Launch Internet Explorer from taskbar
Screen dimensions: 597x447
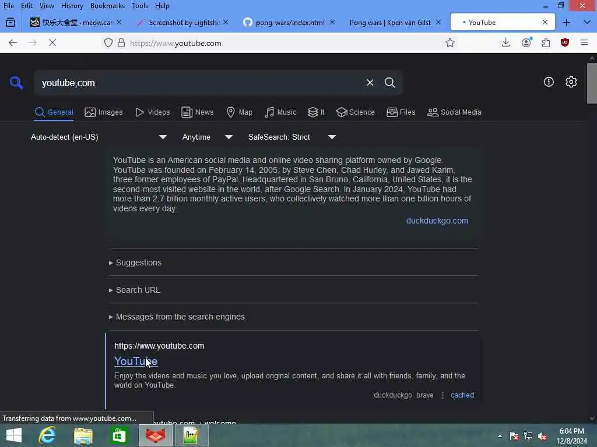click(47, 435)
